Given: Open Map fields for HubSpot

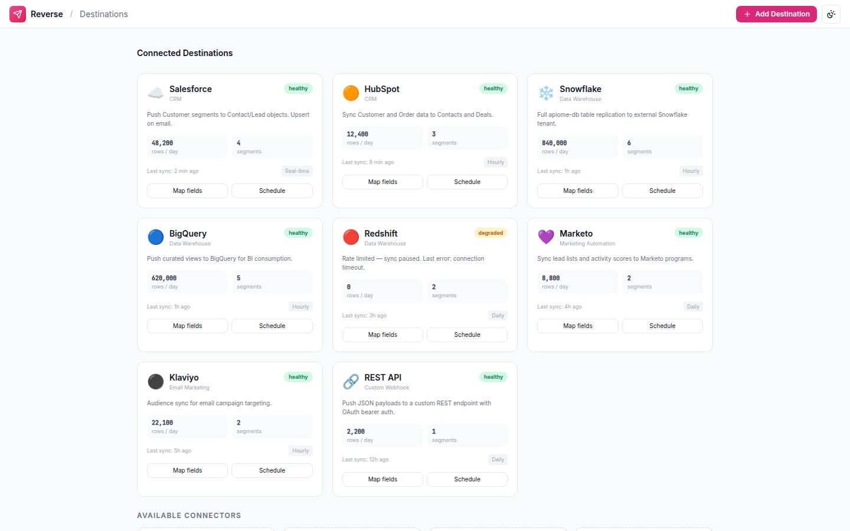Looking at the screenshot, I should (382, 182).
